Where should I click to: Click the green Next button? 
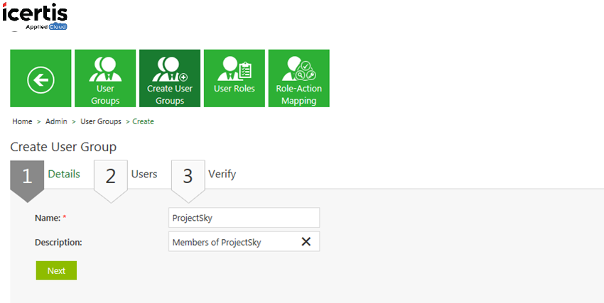(x=56, y=270)
